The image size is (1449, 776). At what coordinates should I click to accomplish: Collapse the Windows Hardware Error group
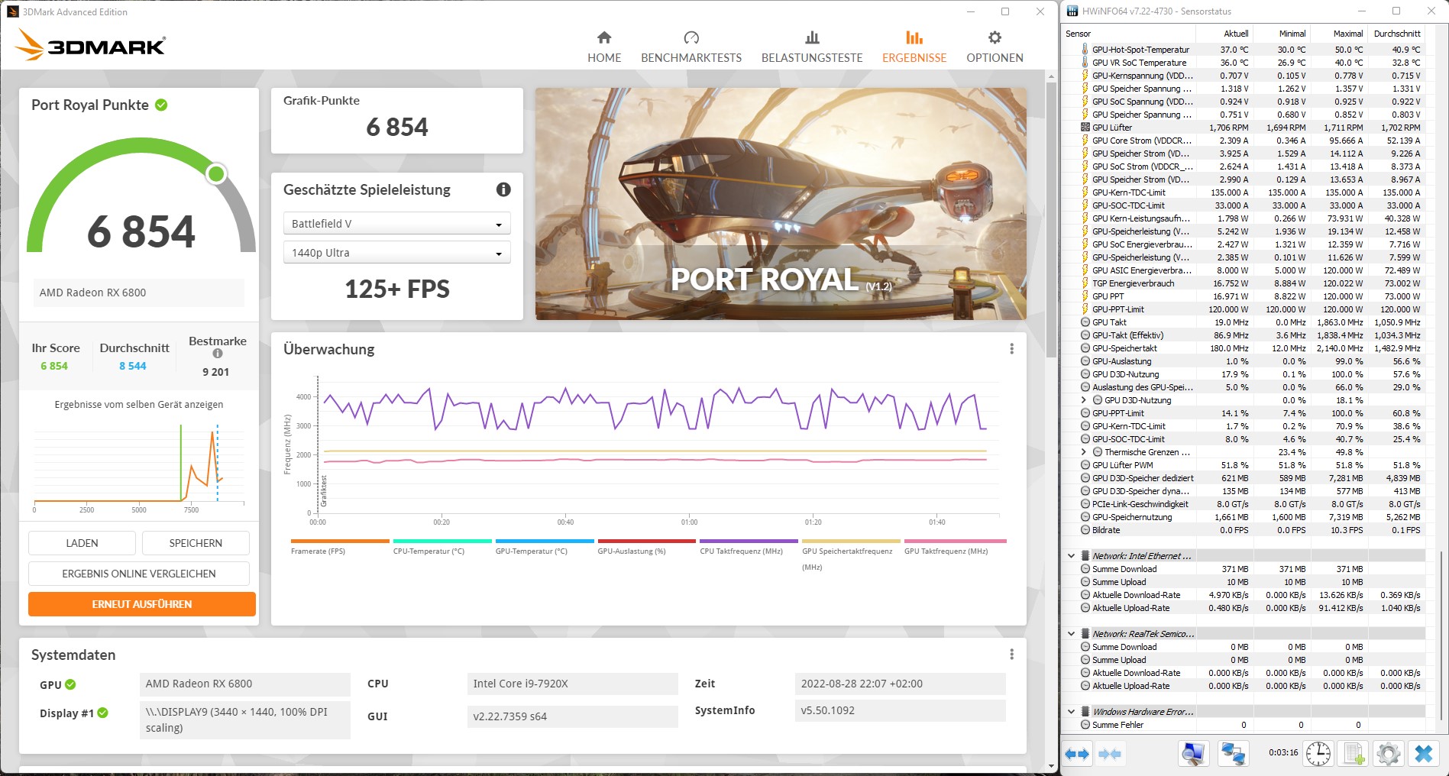1071,712
